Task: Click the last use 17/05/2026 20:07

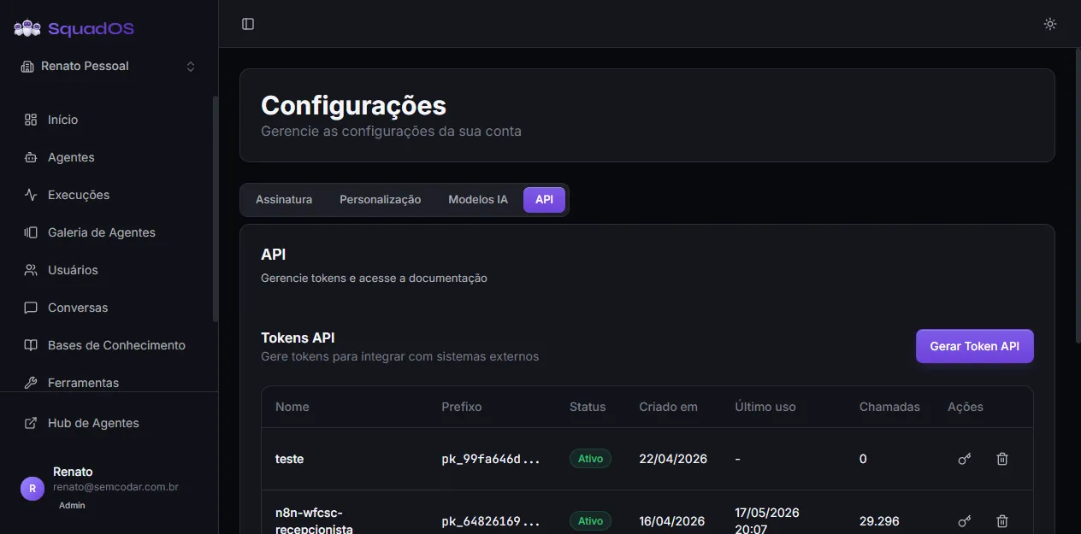Action: tap(767, 520)
